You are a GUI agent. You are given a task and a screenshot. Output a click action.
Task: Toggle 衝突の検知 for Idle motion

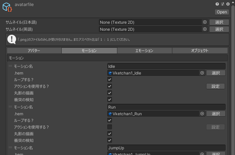click(110, 100)
